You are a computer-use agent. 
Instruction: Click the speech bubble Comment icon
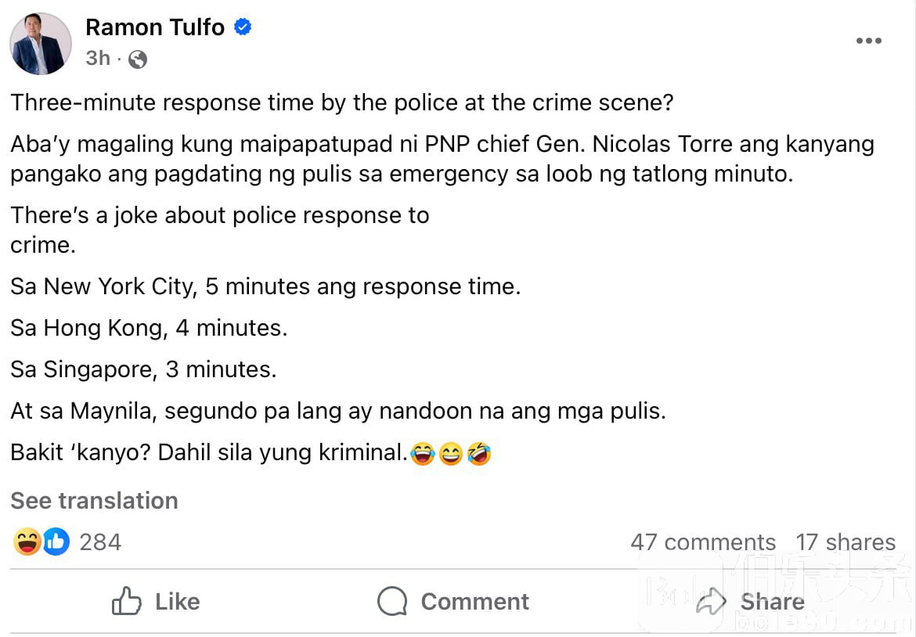(x=392, y=602)
